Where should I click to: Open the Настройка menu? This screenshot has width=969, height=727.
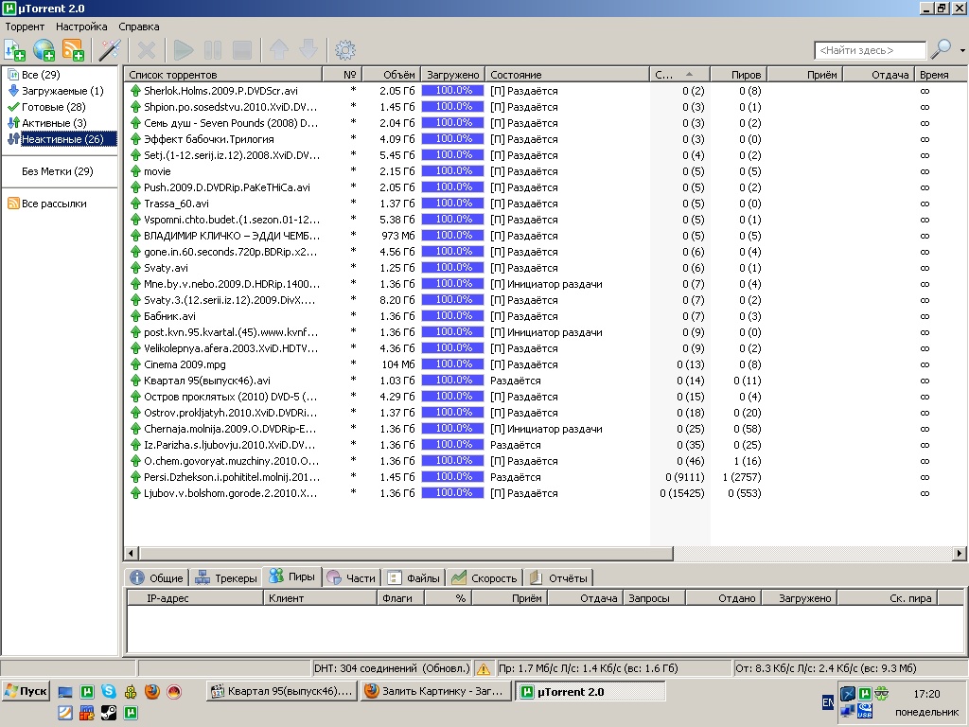click(81, 27)
